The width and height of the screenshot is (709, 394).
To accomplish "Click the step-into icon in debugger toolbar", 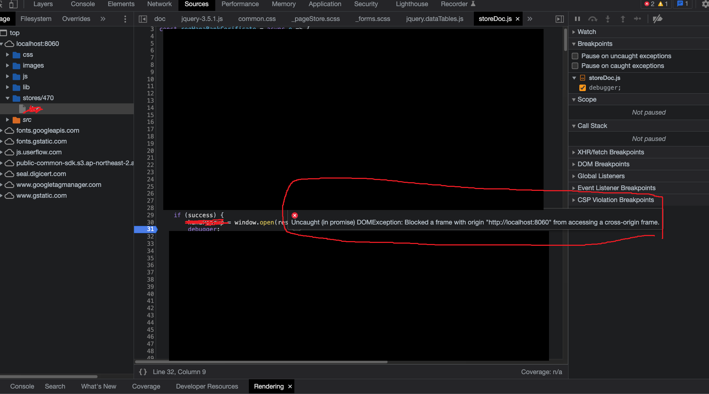I will [608, 18].
